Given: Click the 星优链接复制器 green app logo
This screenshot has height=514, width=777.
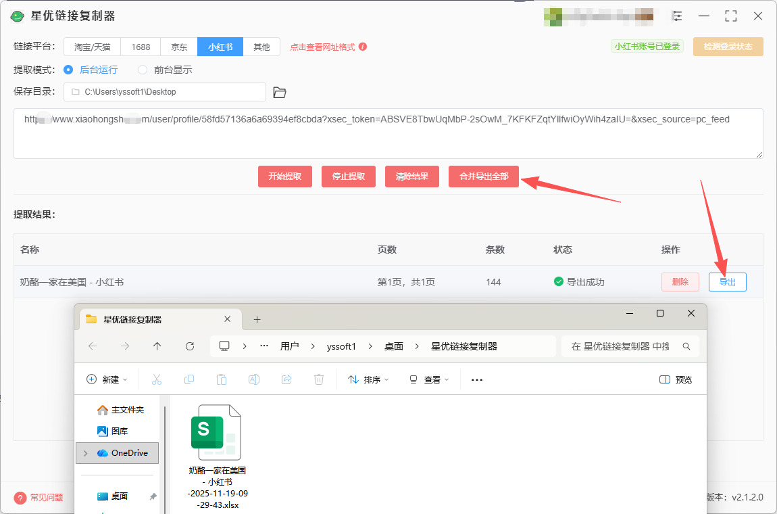Looking at the screenshot, I should point(18,16).
